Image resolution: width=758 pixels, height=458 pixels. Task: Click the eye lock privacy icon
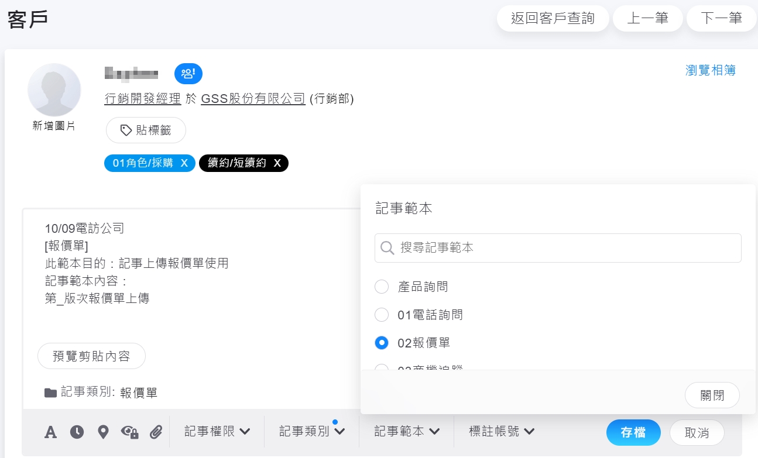point(129,432)
